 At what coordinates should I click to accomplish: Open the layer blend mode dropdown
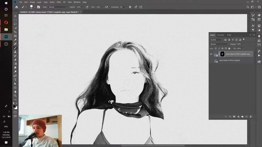pos(219,44)
